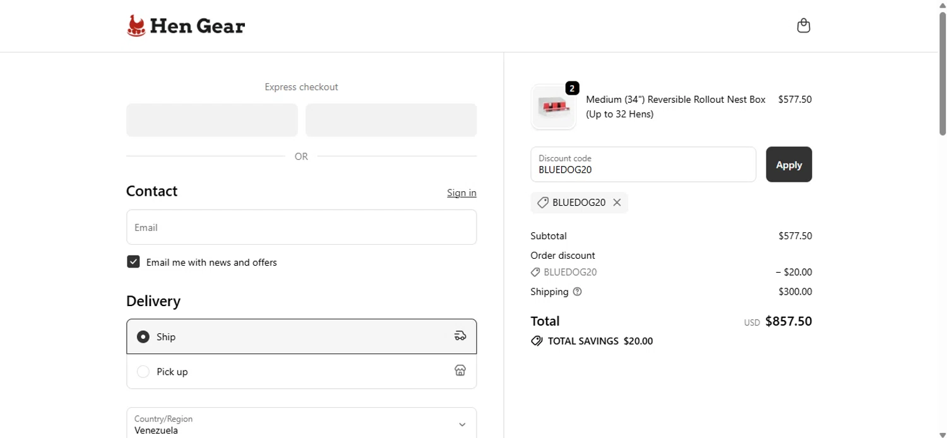Follow the Sign in link
This screenshot has width=947, height=438.
point(462,192)
